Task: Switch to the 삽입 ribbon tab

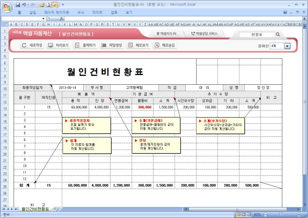Action: [33, 12]
